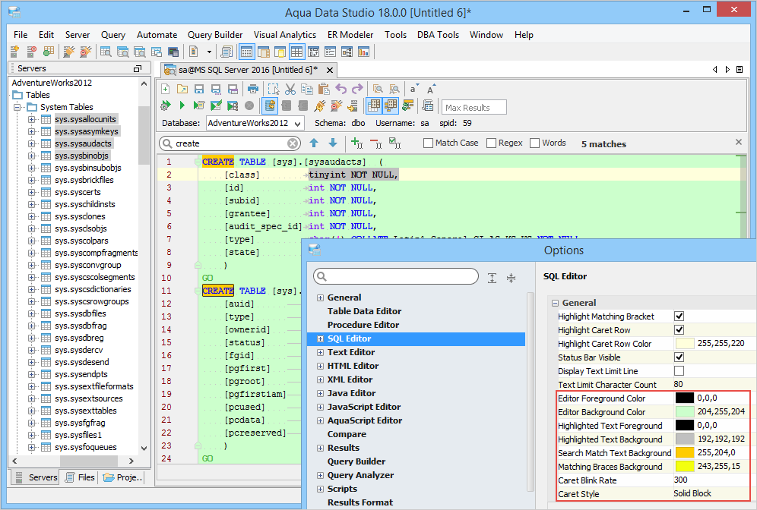Jump to next search match arrow

(332, 143)
